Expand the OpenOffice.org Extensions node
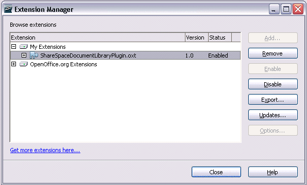Image resolution: width=307 pixels, height=185 pixels. click(13, 64)
